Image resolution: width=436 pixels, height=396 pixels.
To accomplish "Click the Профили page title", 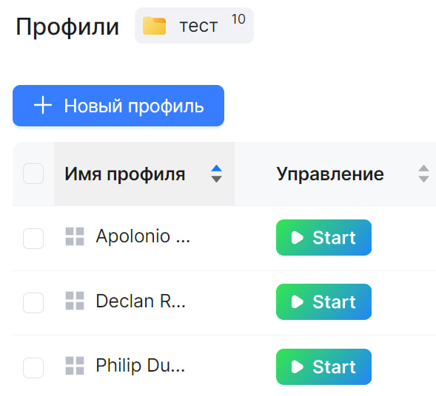I will tap(67, 27).
